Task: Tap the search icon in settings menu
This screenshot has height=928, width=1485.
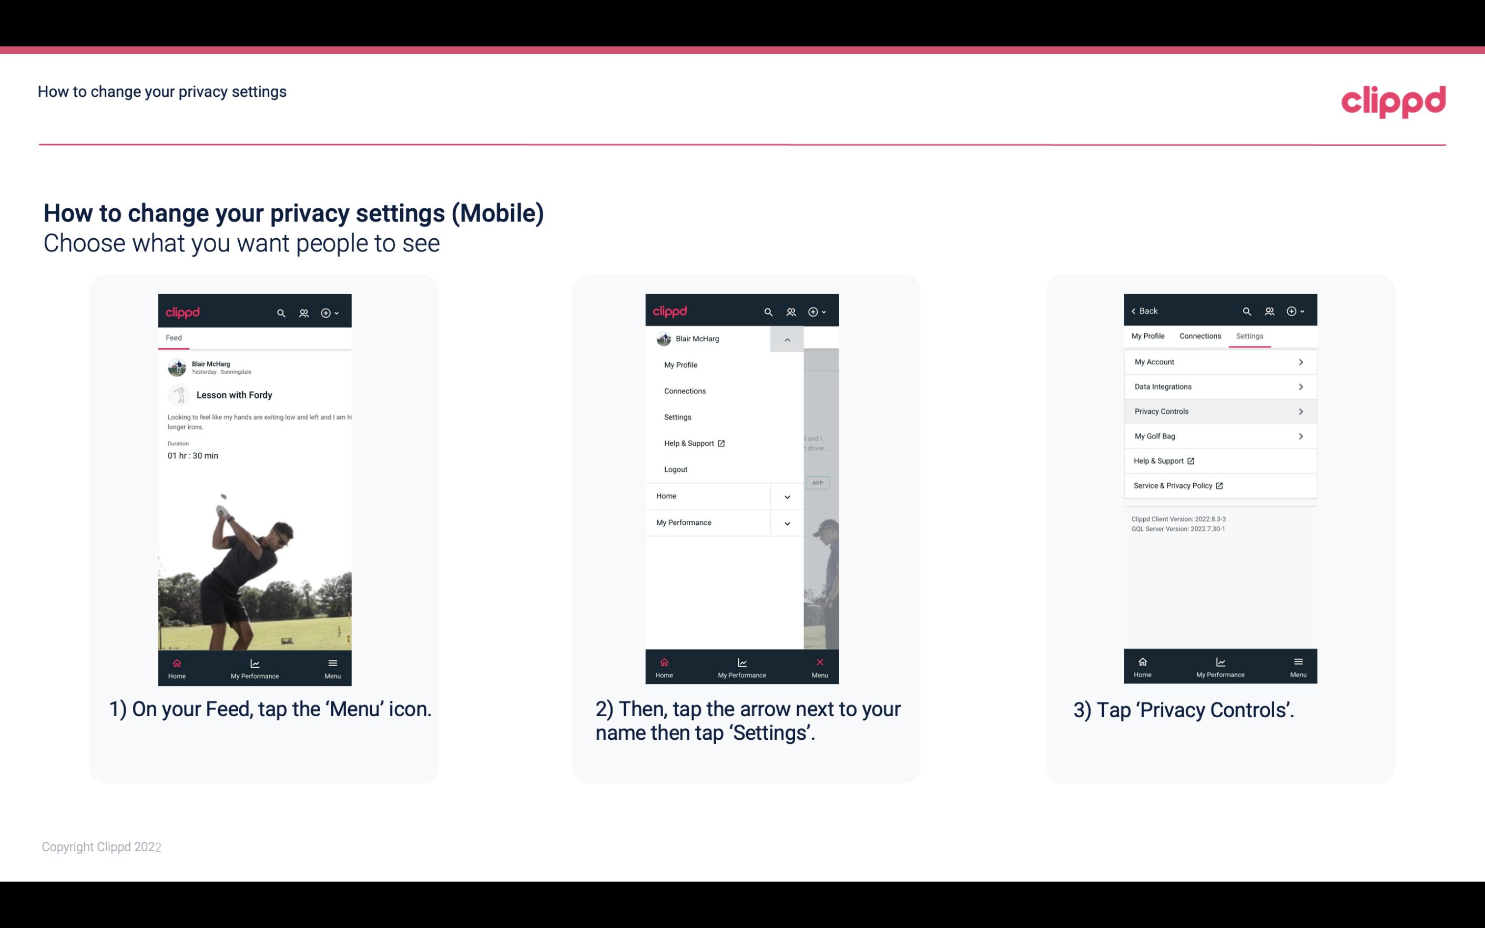Action: pos(1247,311)
